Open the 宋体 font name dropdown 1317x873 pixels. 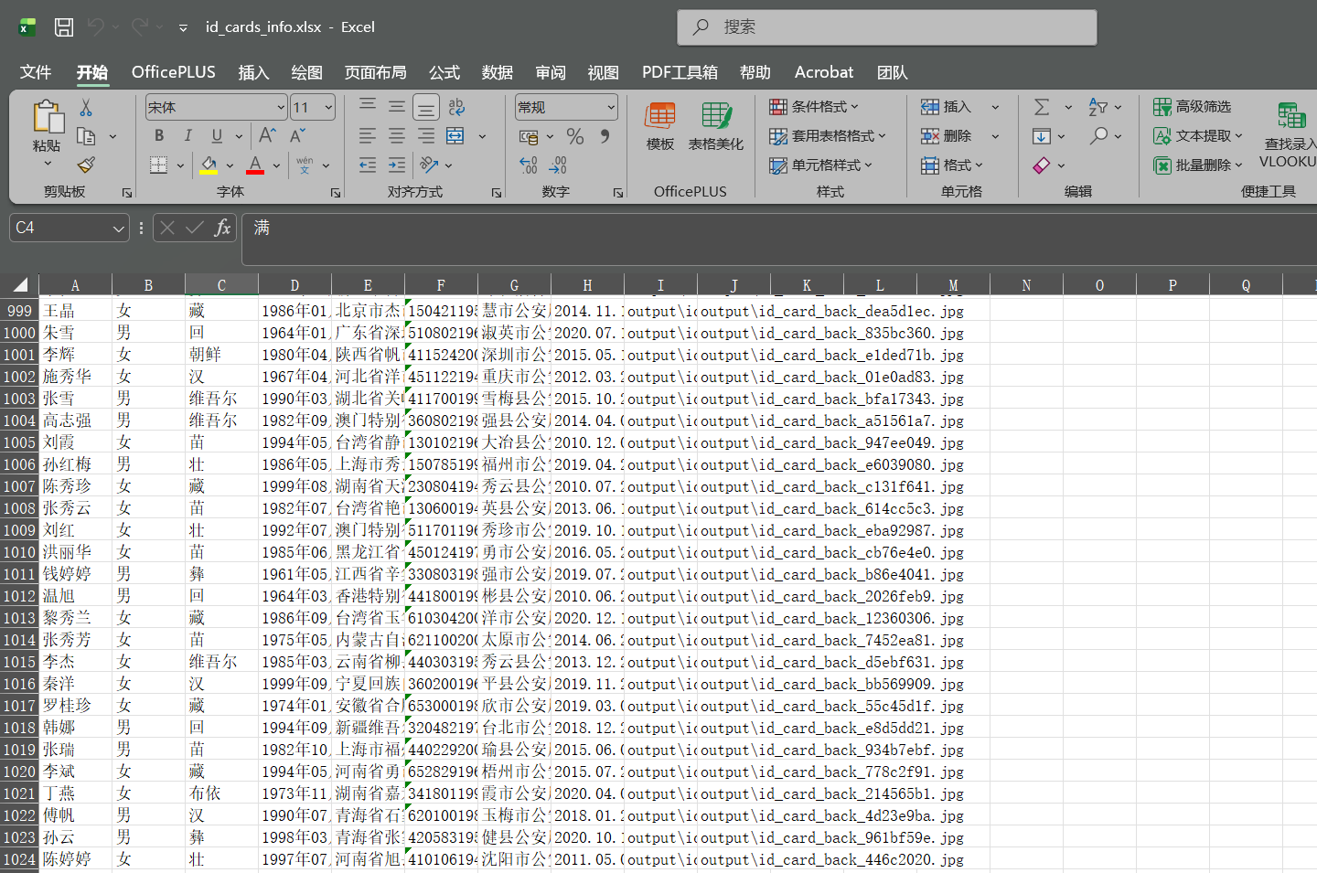pyautogui.click(x=281, y=108)
